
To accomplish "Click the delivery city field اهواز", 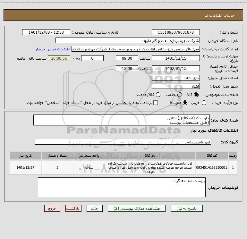I will tap(176, 86).
